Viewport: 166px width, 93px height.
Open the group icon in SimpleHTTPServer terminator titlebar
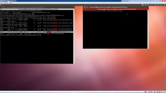(x=1, y=9)
